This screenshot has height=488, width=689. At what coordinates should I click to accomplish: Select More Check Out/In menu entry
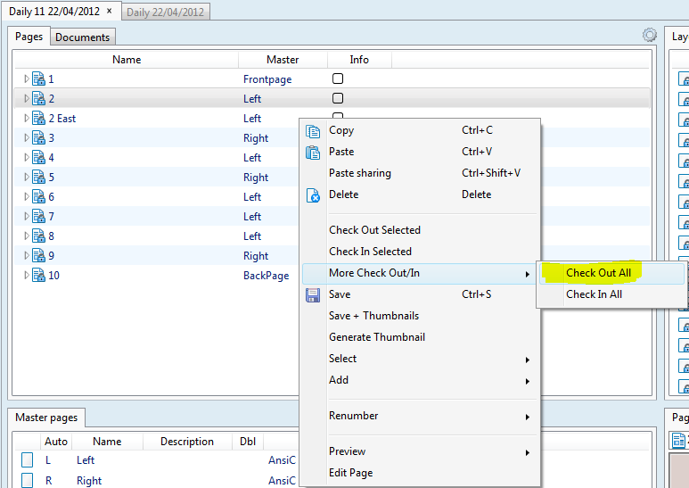click(420, 273)
